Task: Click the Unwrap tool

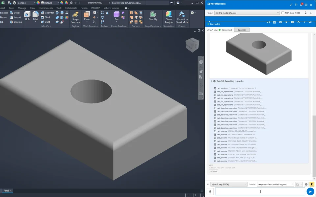Action: tap(16, 22)
